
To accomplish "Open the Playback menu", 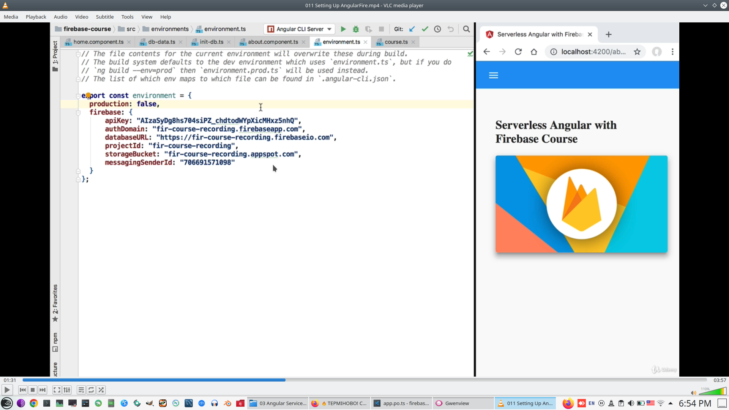I will point(36,17).
